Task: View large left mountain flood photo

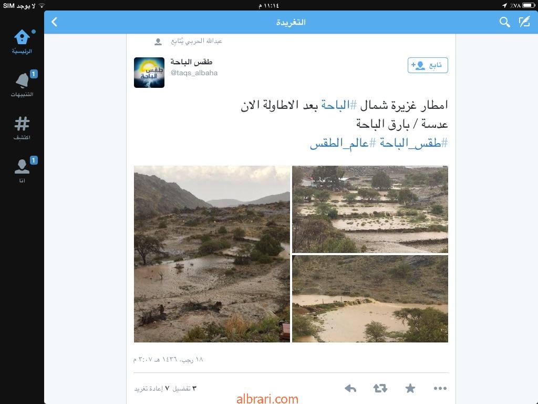Action: point(212,254)
